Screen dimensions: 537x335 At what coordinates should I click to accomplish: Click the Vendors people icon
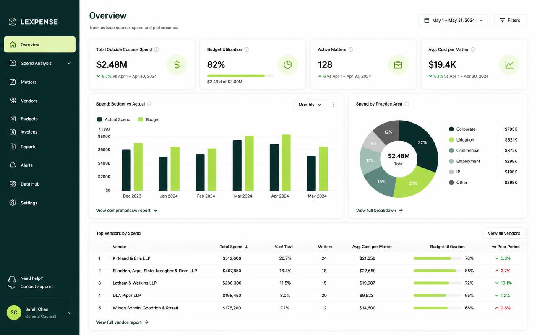pyautogui.click(x=13, y=101)
